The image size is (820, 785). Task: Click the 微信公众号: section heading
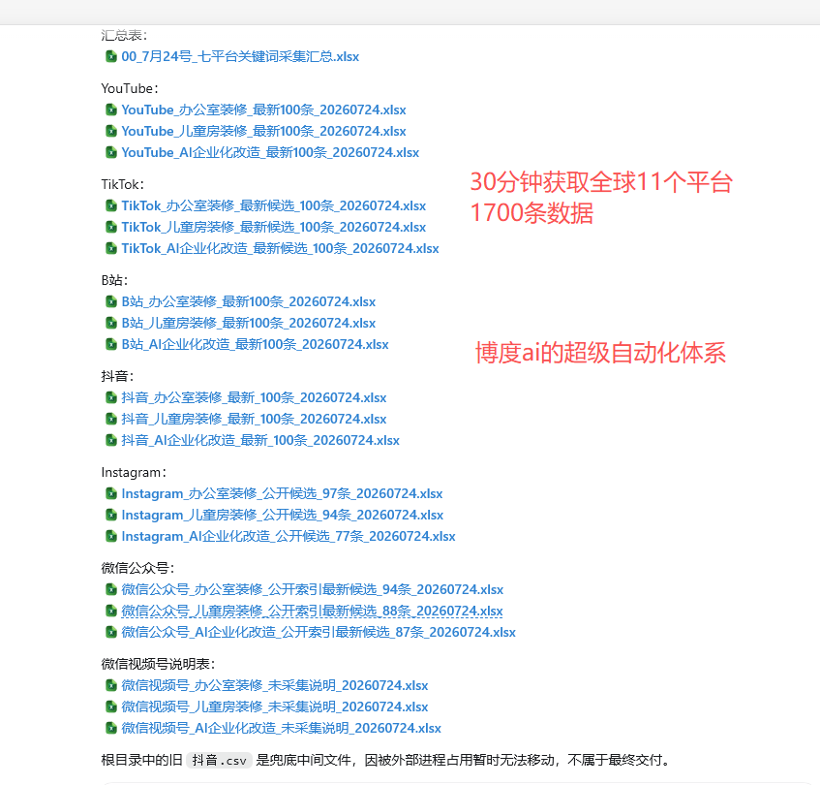[138, 568]
